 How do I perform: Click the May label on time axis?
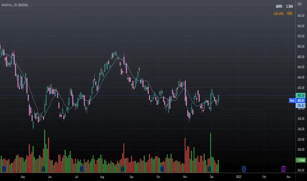[x=23, y=177]
